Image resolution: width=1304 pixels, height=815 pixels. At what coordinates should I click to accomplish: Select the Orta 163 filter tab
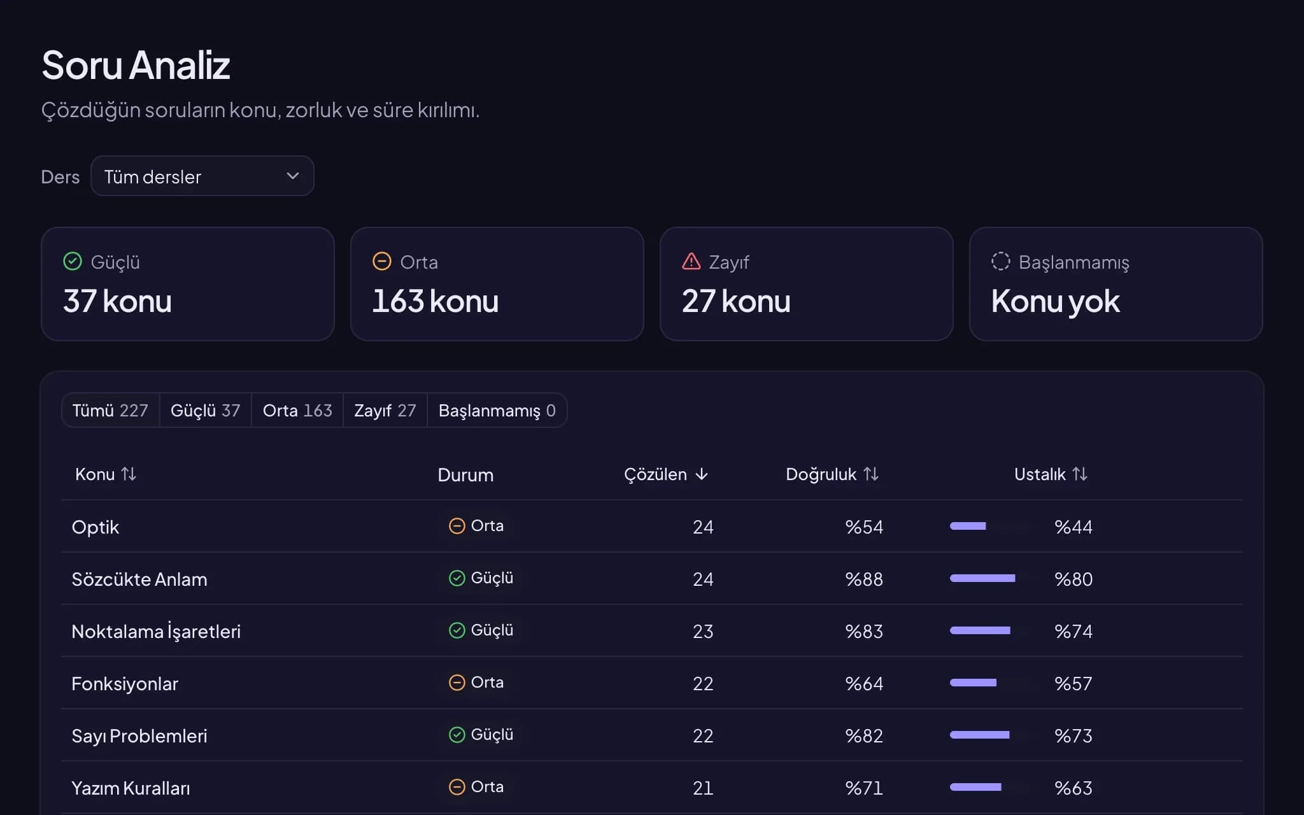[x=297, y=410]
